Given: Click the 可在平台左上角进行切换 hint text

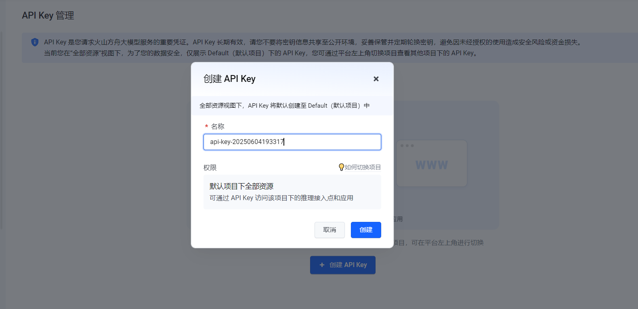Looking at the screenshot, I should tap(447, 243).
